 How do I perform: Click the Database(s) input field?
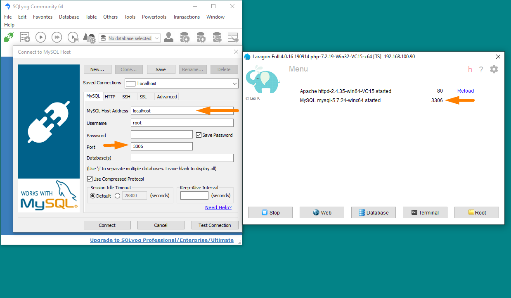click(x=182, y=158)
